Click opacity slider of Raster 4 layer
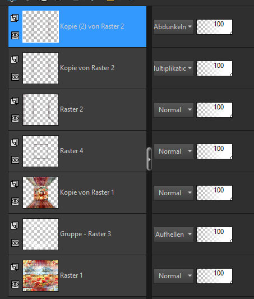 coord(214,151)
